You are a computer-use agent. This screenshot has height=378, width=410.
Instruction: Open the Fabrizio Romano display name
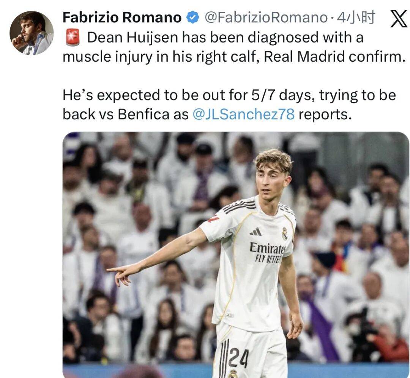coord(122,17)
